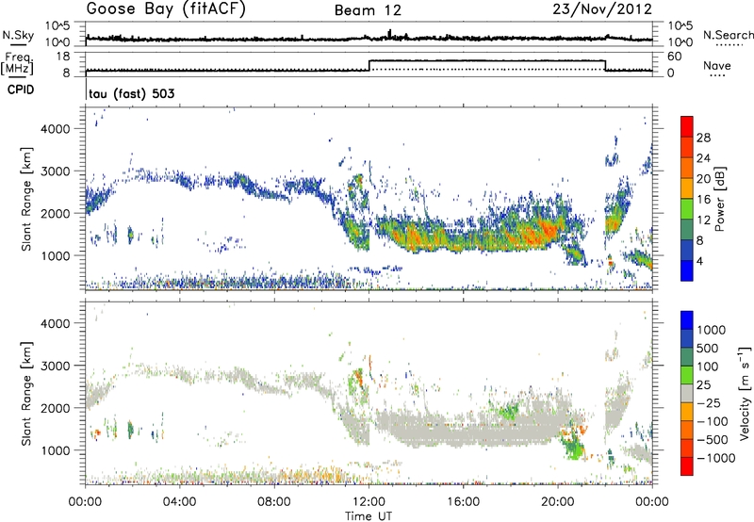Click the left '10^5' noise axis tick

tap(57, 25)
